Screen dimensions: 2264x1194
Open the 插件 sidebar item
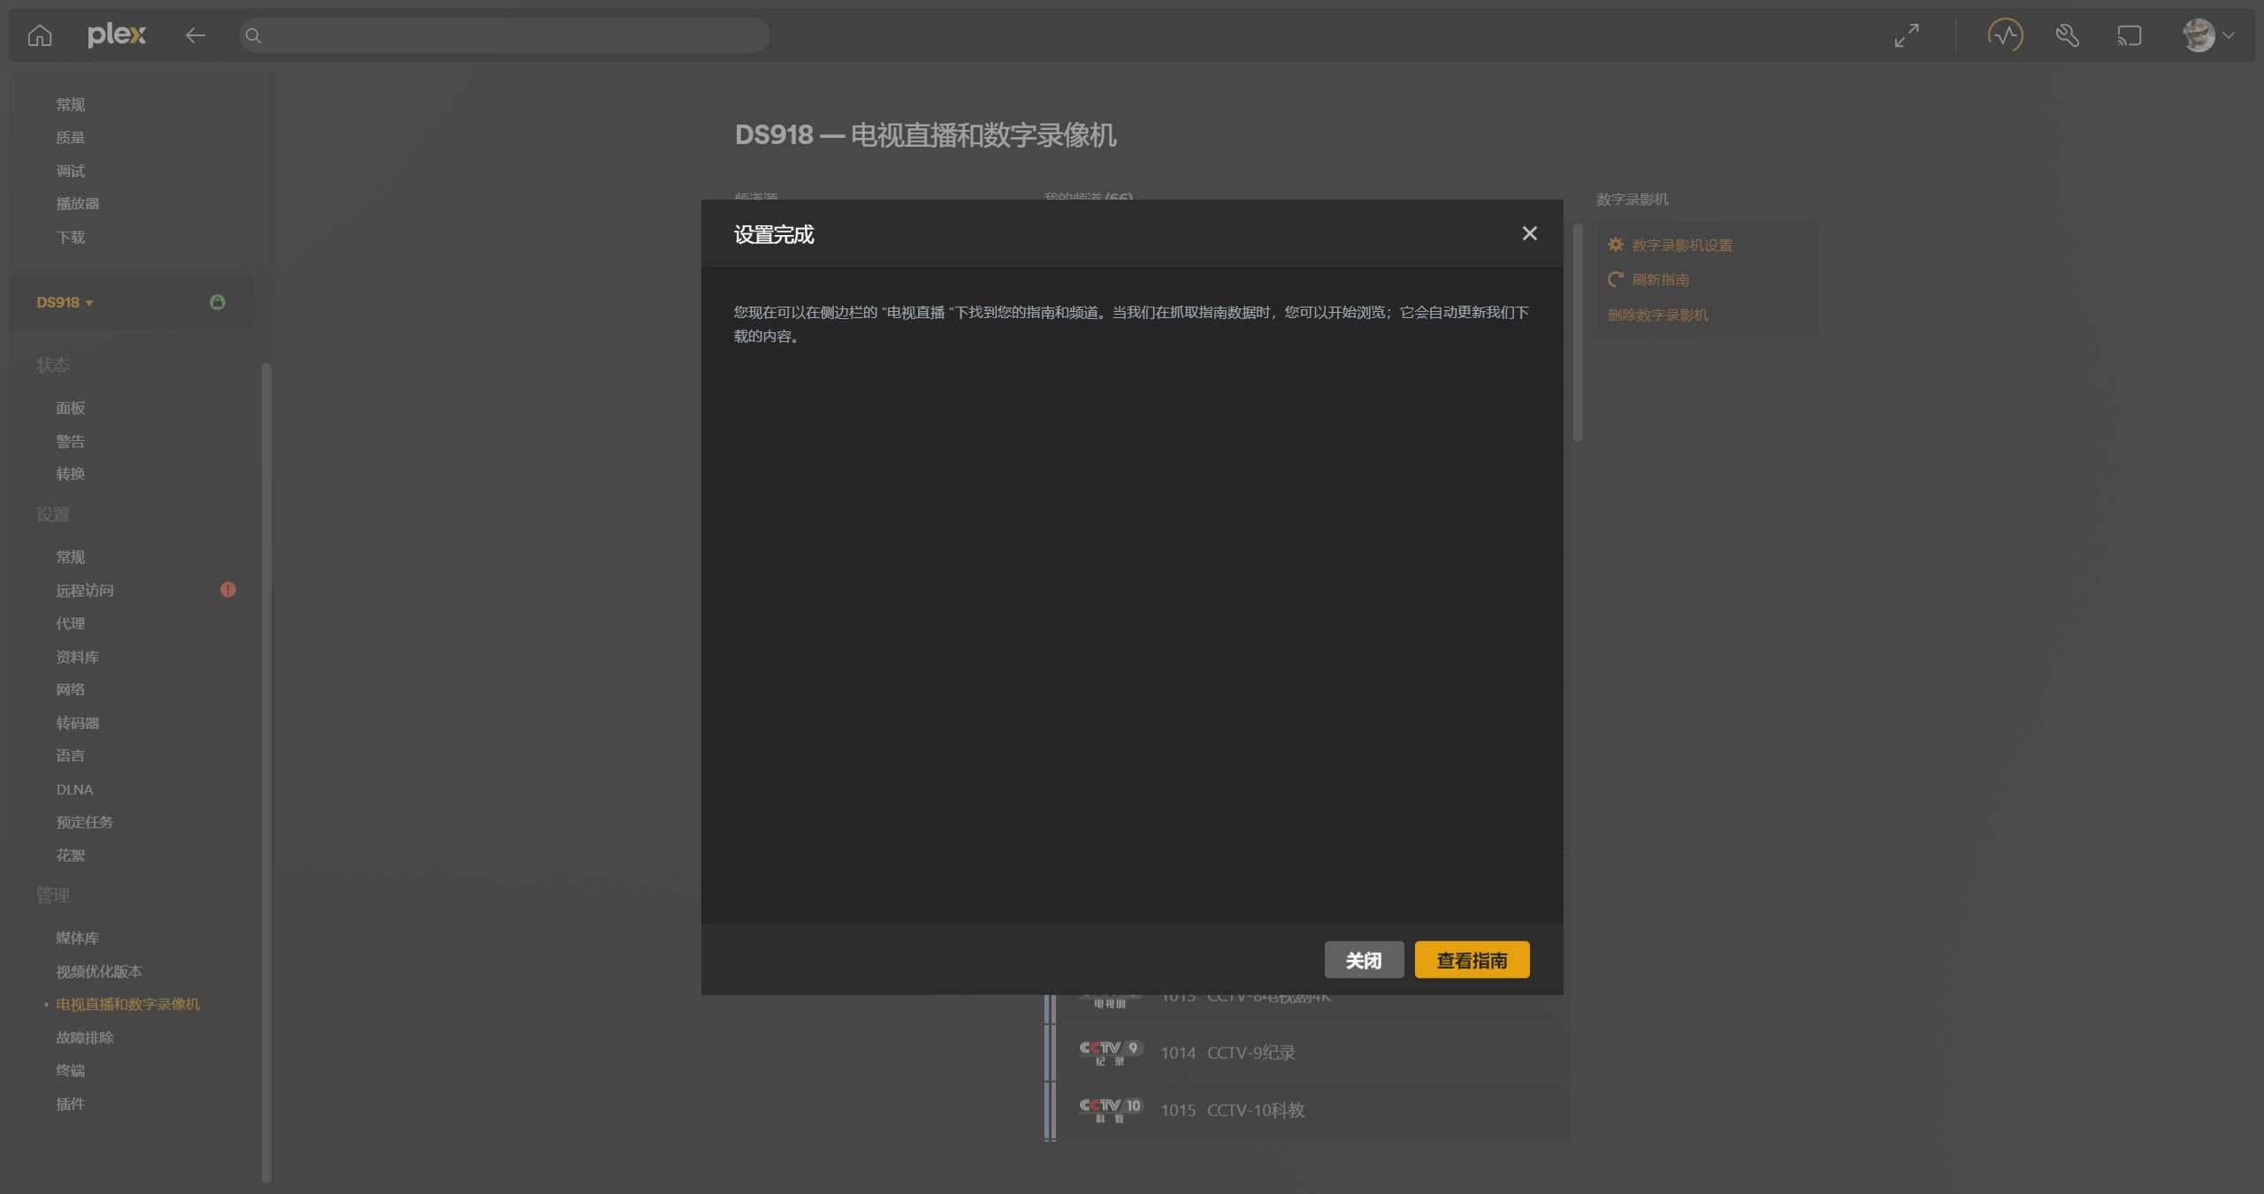[x=71, y=1104]
